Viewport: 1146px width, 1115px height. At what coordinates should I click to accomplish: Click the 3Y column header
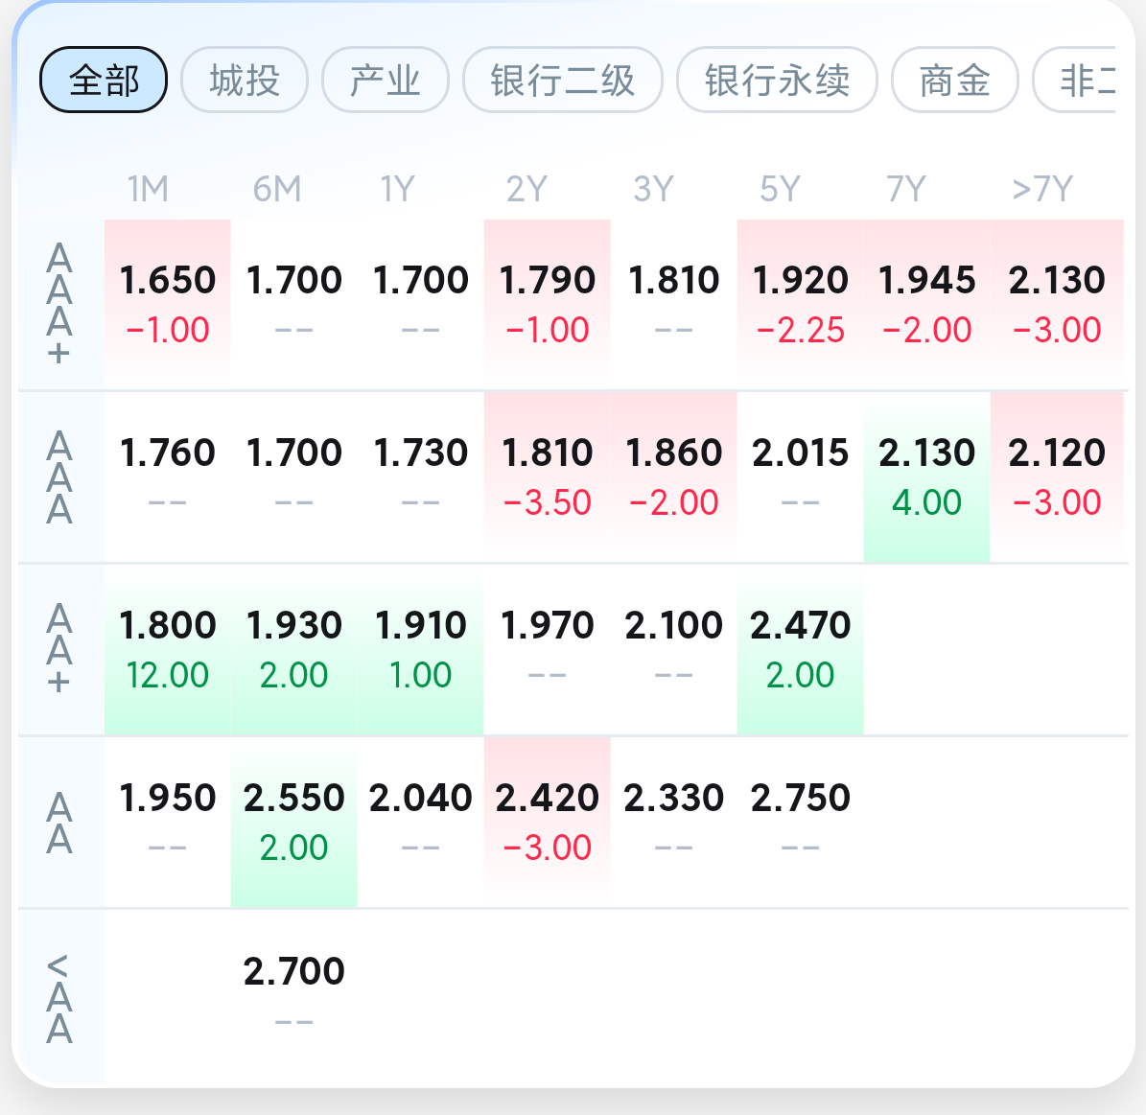(x=653, y=189)
